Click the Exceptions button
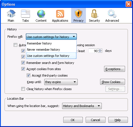133x127 pixels. pyautogui.click(x=115, y=69)
